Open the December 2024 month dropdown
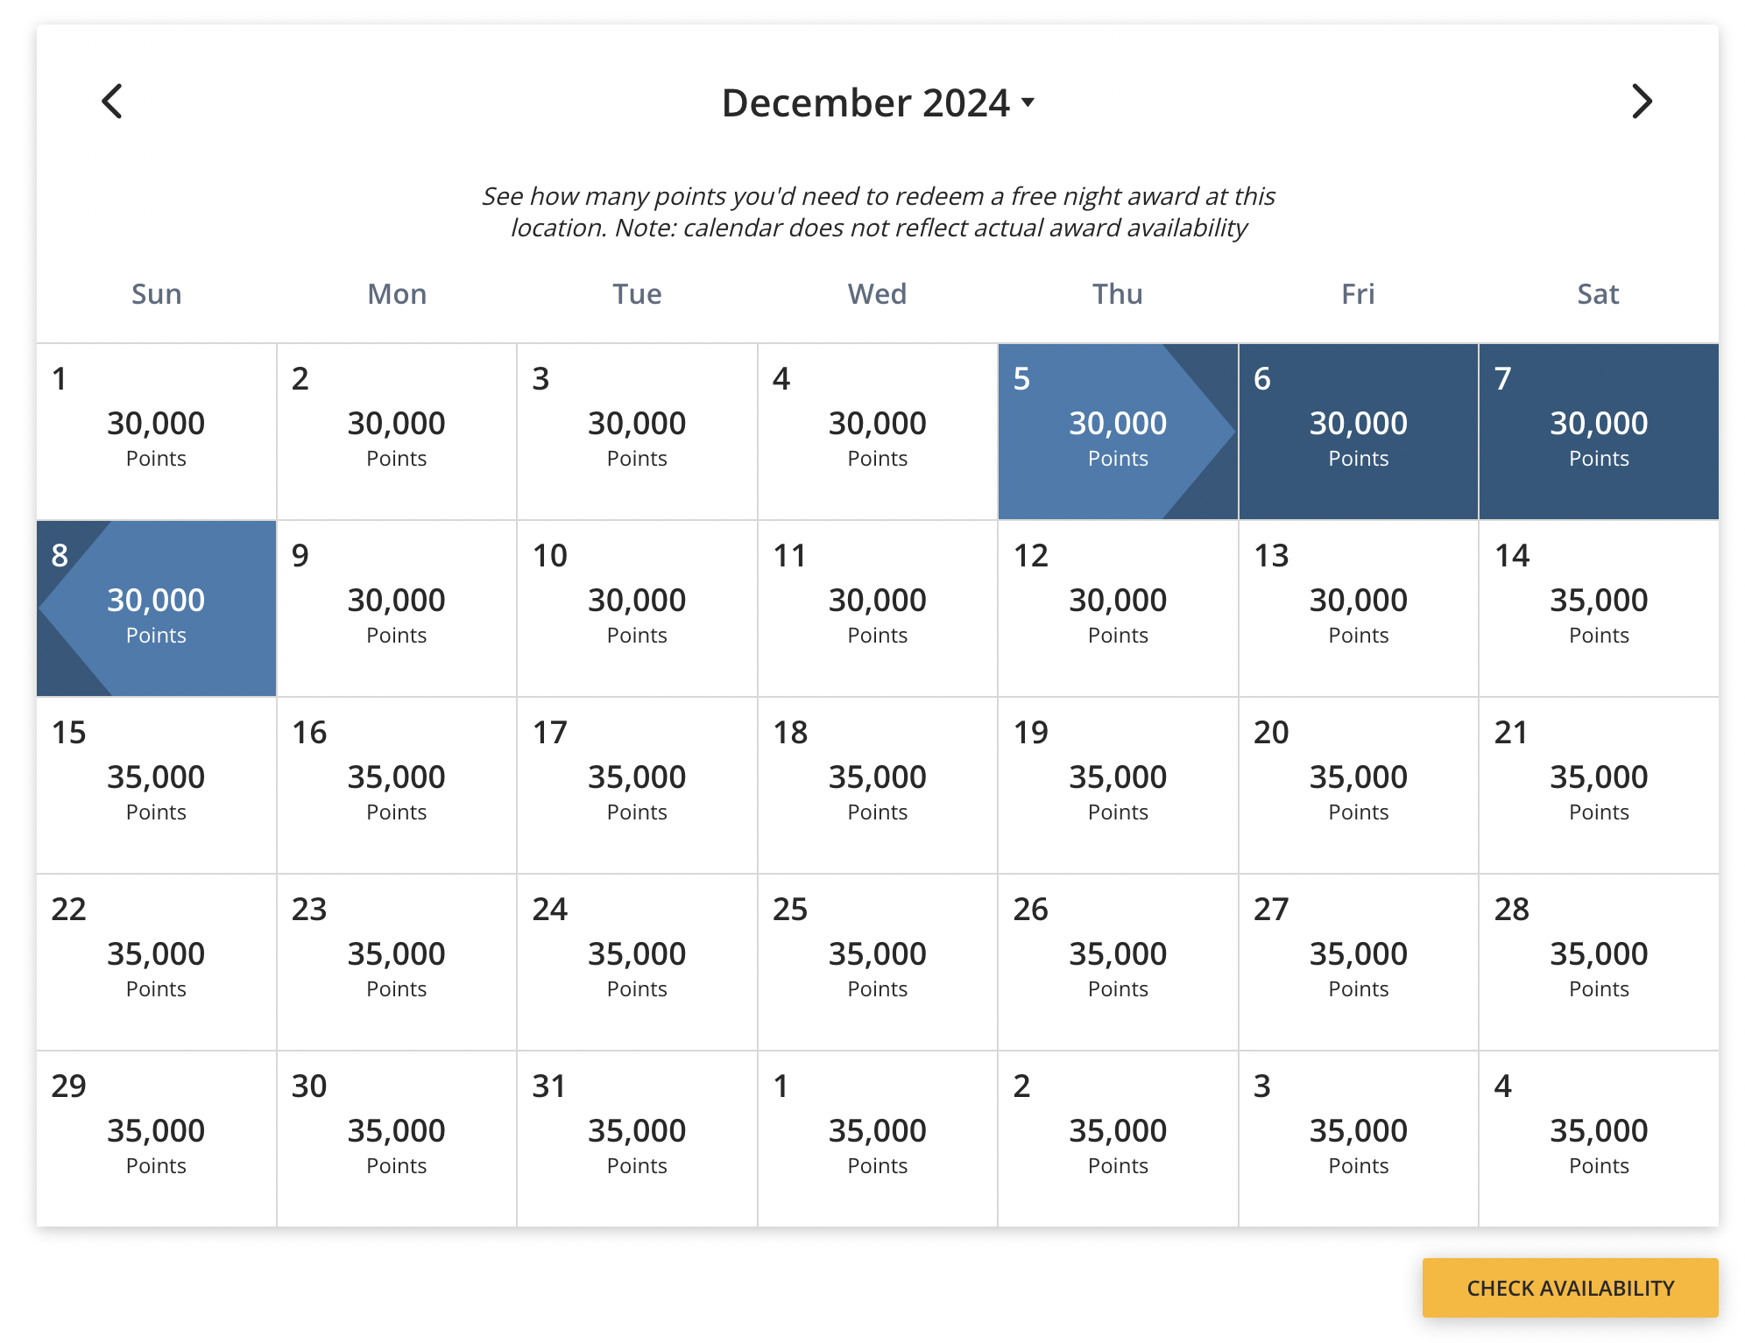The height and width of the screenshot is (1343, 1745). coord(878,102)
